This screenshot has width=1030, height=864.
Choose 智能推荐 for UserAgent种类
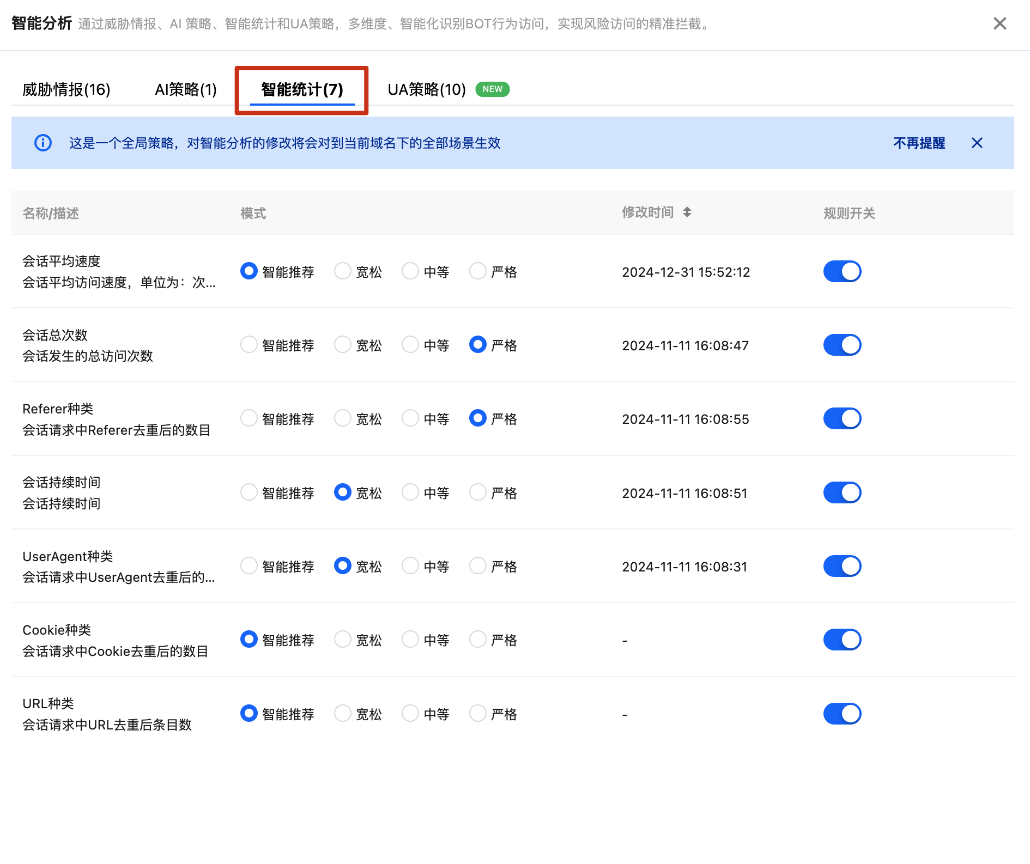249,565
